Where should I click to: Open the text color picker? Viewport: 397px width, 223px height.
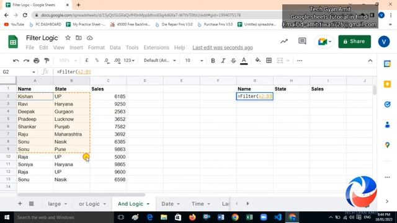[244, 61]
